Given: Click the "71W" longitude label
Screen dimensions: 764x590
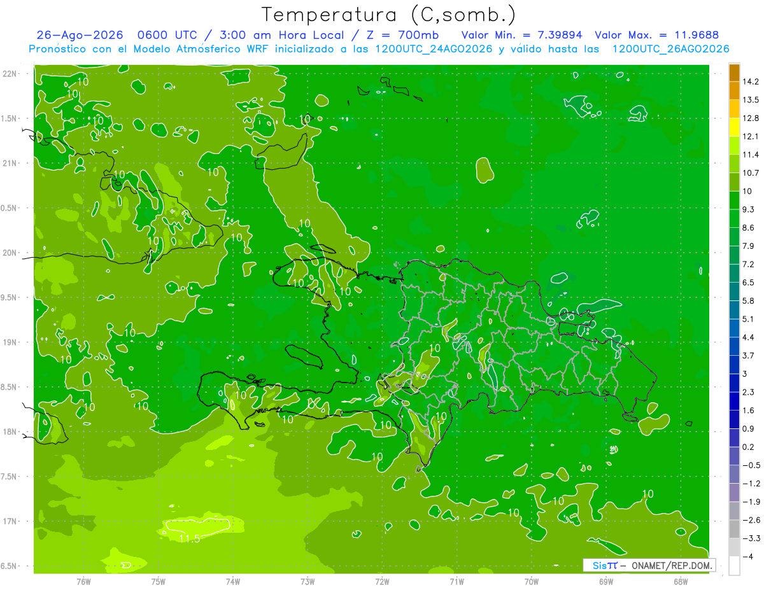Looking at the screenshot, I should [456, 581].
